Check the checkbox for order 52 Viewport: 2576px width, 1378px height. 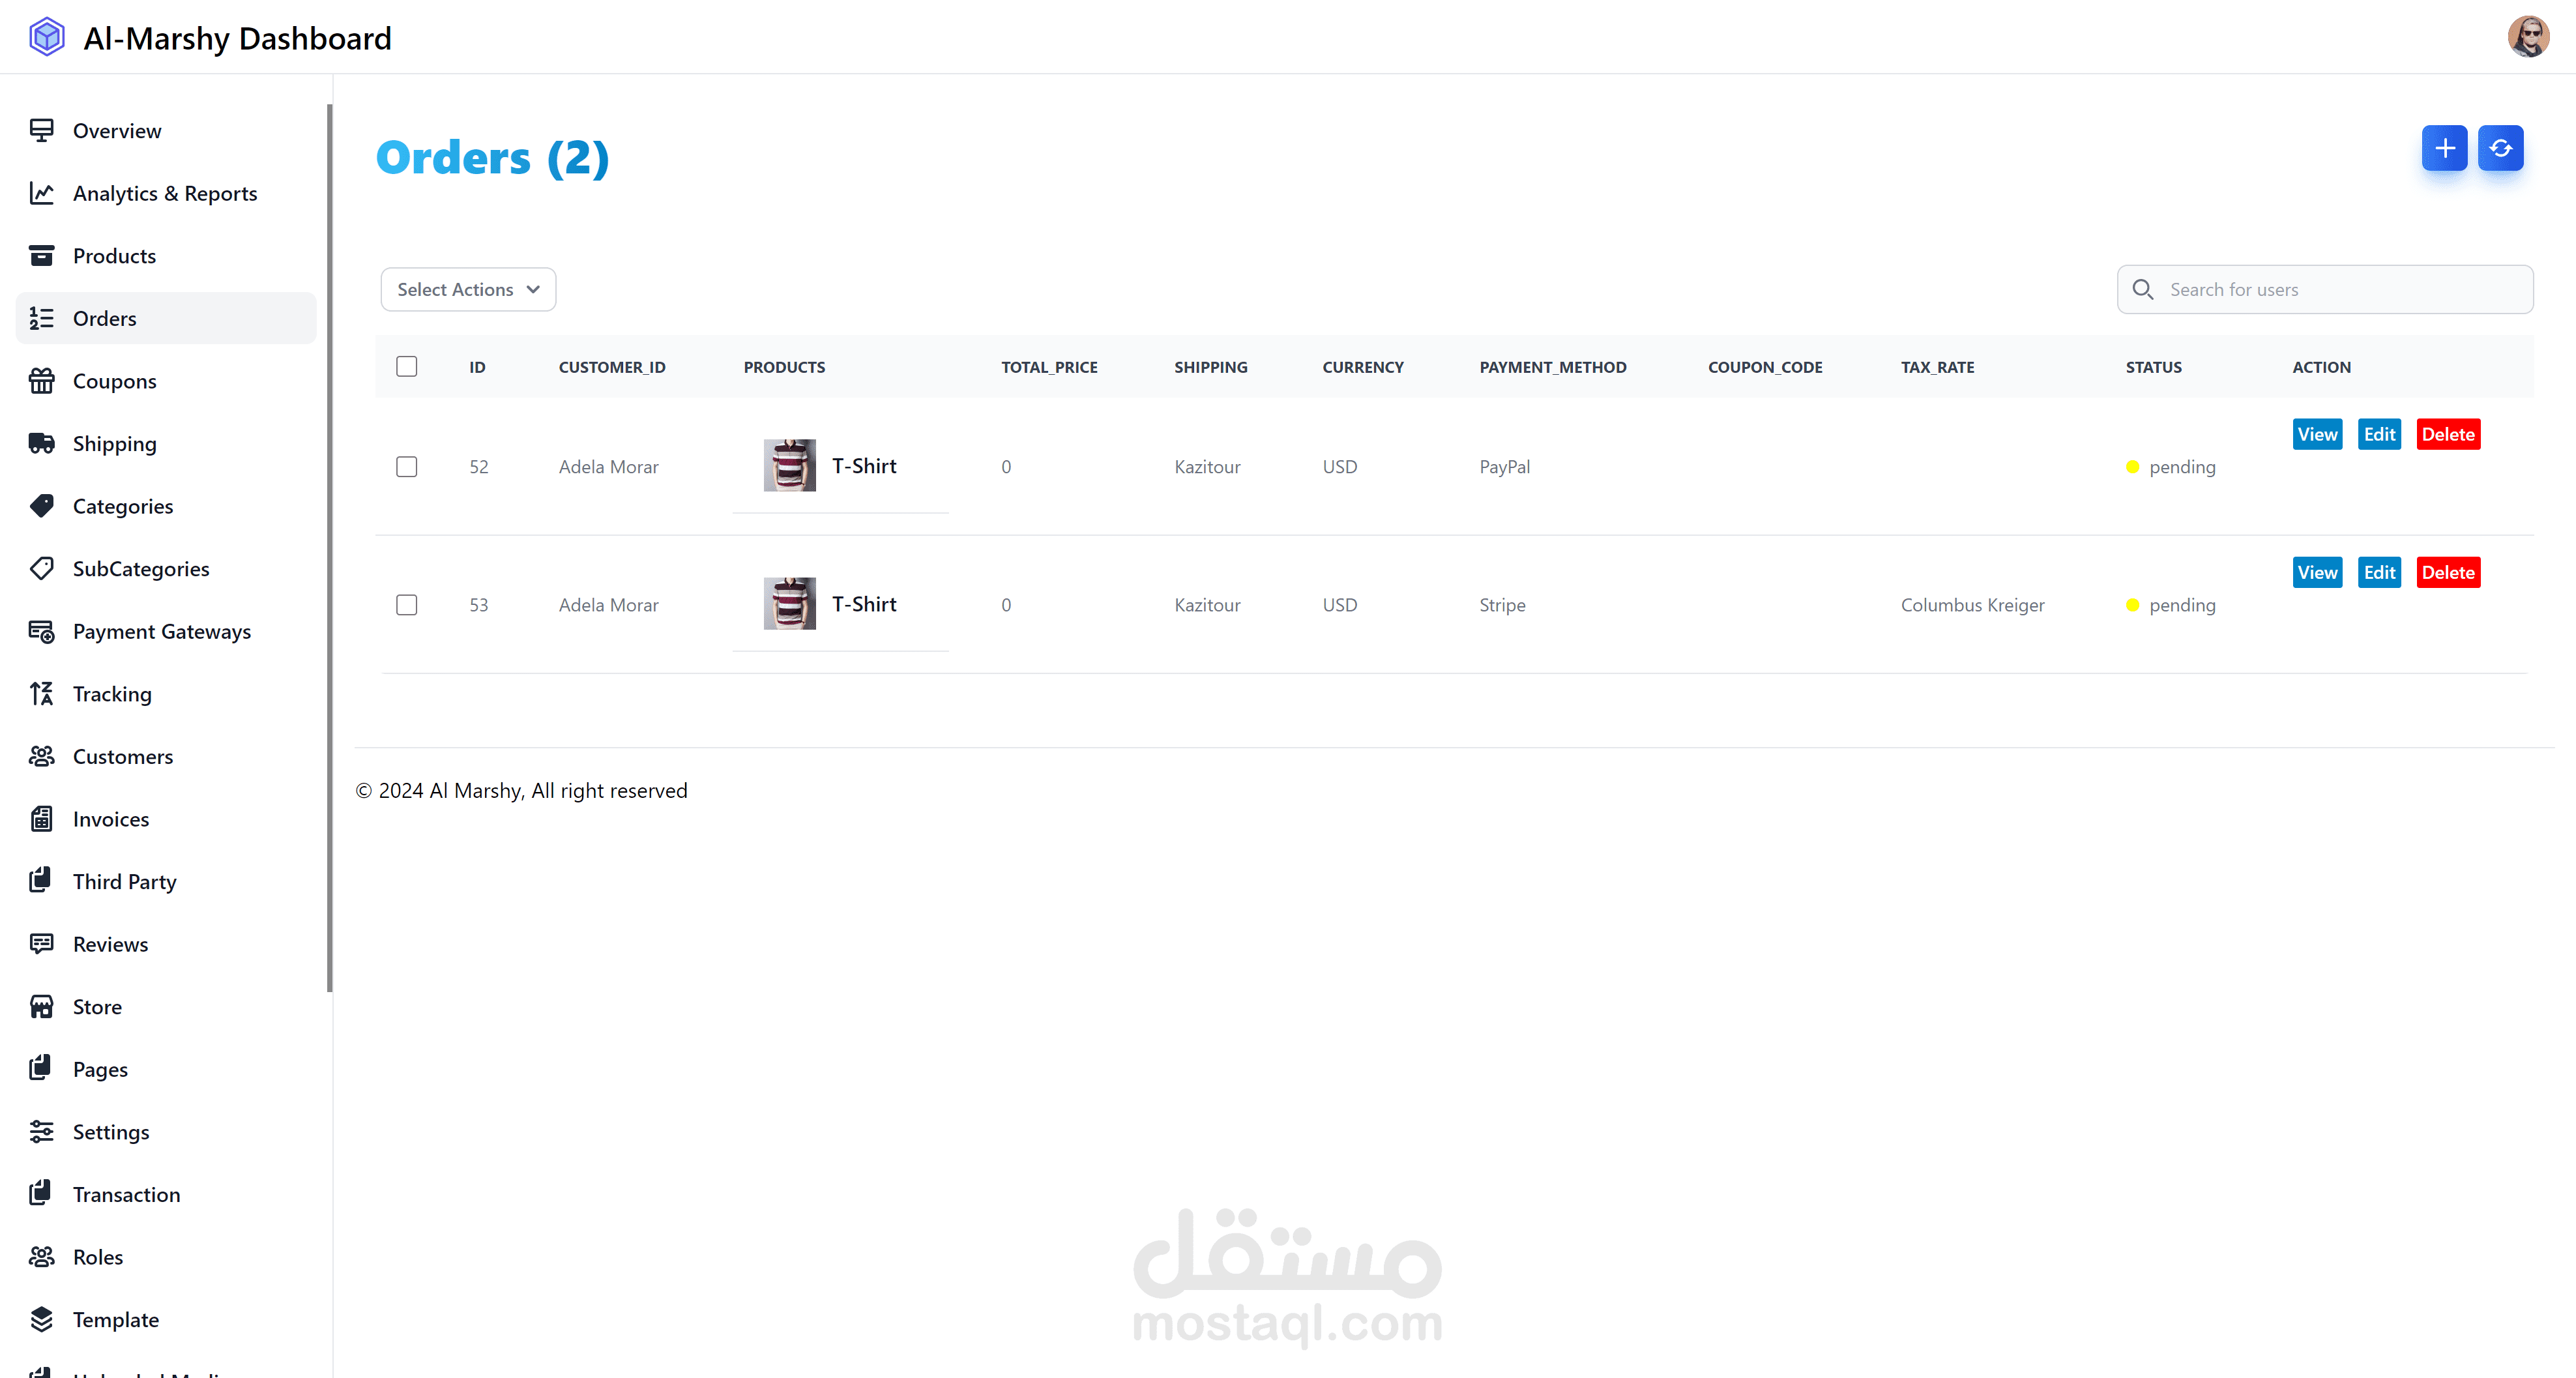coord(406,466)
